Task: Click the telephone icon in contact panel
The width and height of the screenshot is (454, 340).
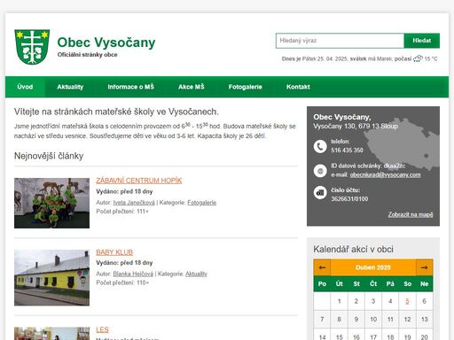Action: (x=320, y=146)
